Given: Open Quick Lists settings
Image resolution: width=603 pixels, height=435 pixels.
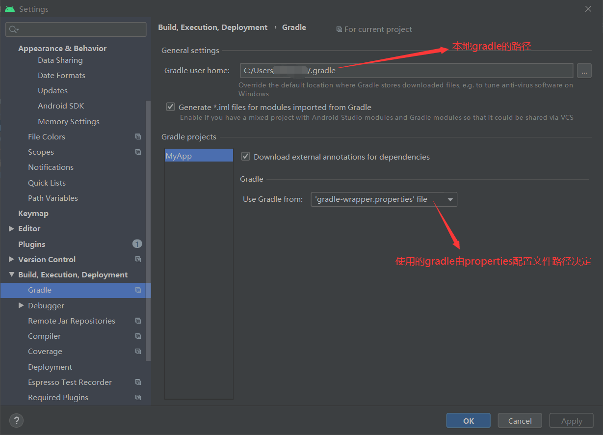Looking at the screenshot, I should tap(47, 183).
